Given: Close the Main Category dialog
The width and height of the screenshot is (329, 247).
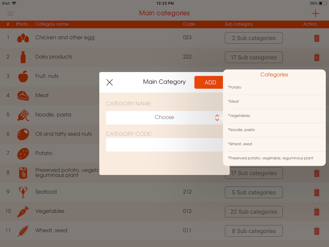Looking at the screenshot, I should click(x=110, y=82).
